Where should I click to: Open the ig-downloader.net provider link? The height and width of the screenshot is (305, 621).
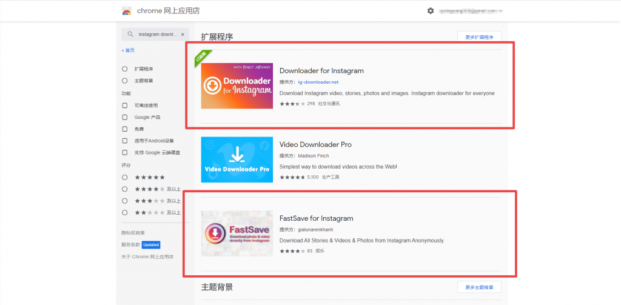(x=318, y=82)
